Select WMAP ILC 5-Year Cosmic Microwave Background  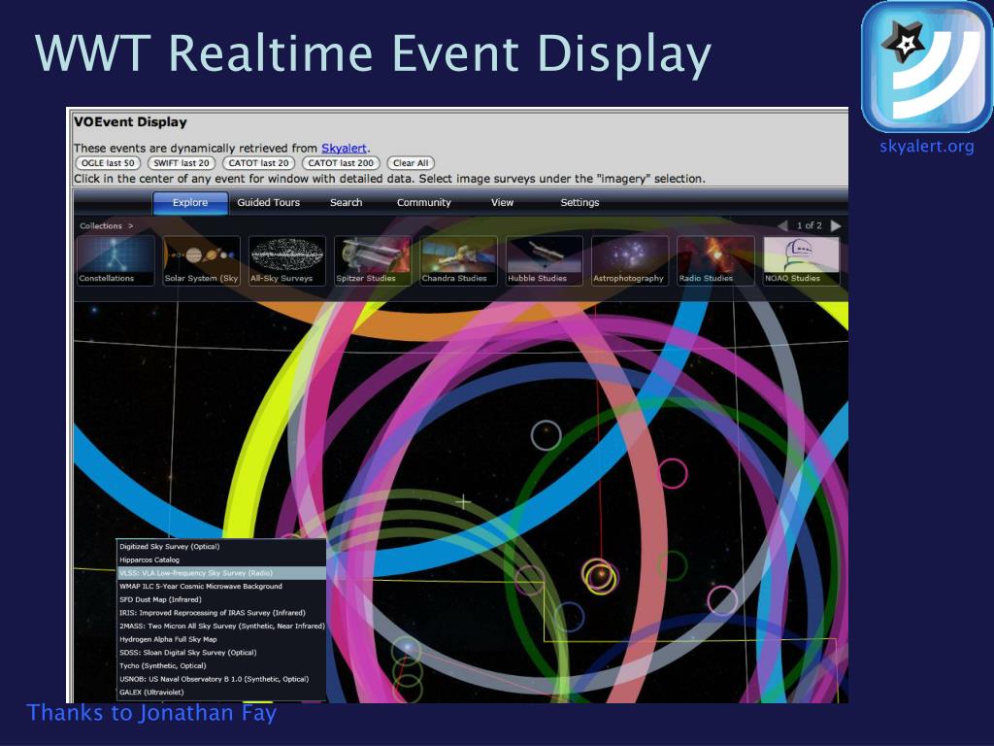click(221, 586)
